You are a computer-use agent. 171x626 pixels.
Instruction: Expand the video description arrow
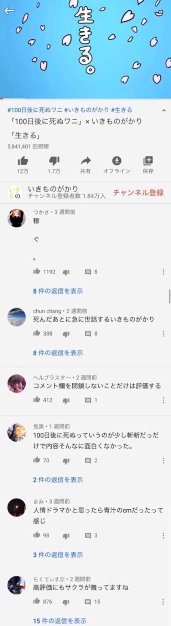[164, 110]
